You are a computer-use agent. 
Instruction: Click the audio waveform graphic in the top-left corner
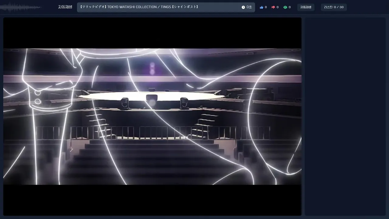coord(21,7)
